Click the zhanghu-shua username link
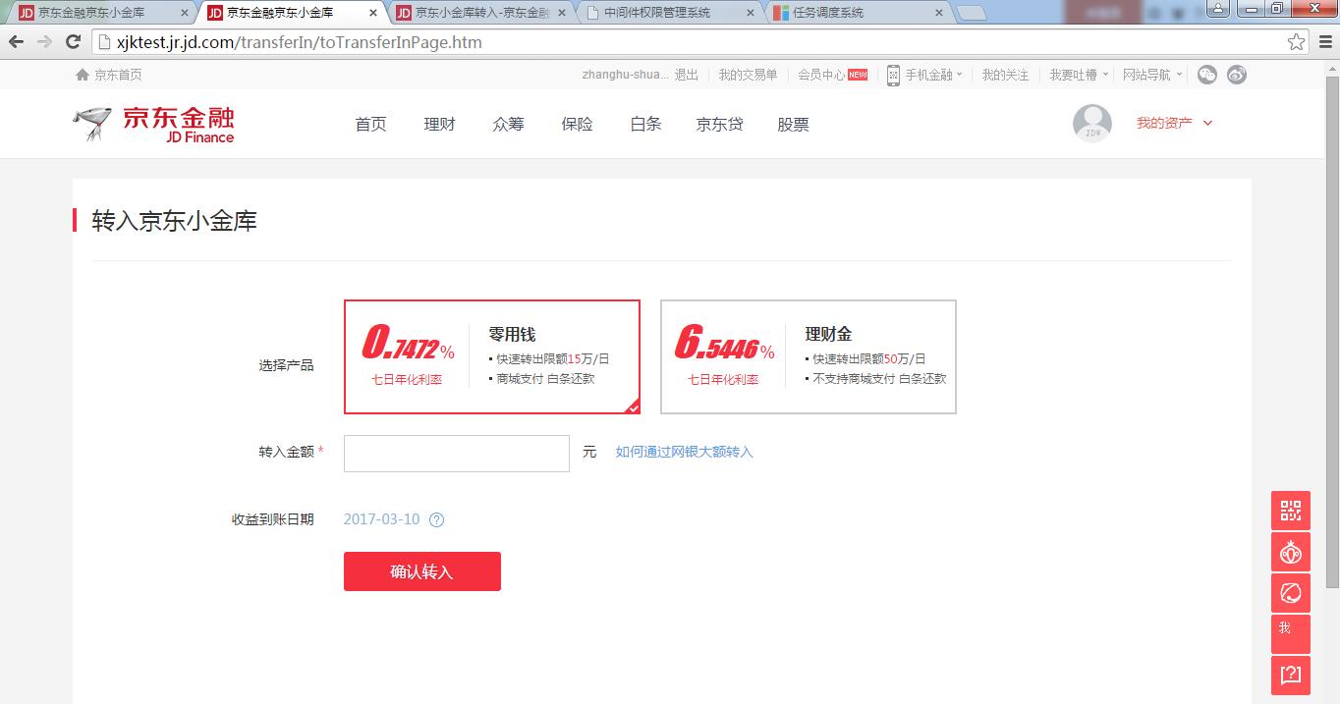 (626, 75)
